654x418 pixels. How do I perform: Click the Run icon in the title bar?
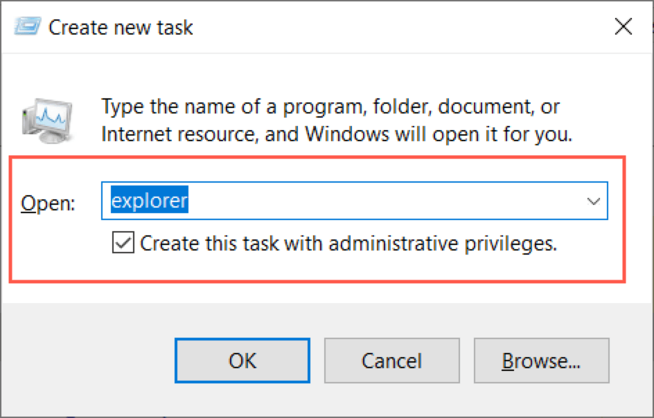pos(26,28)
